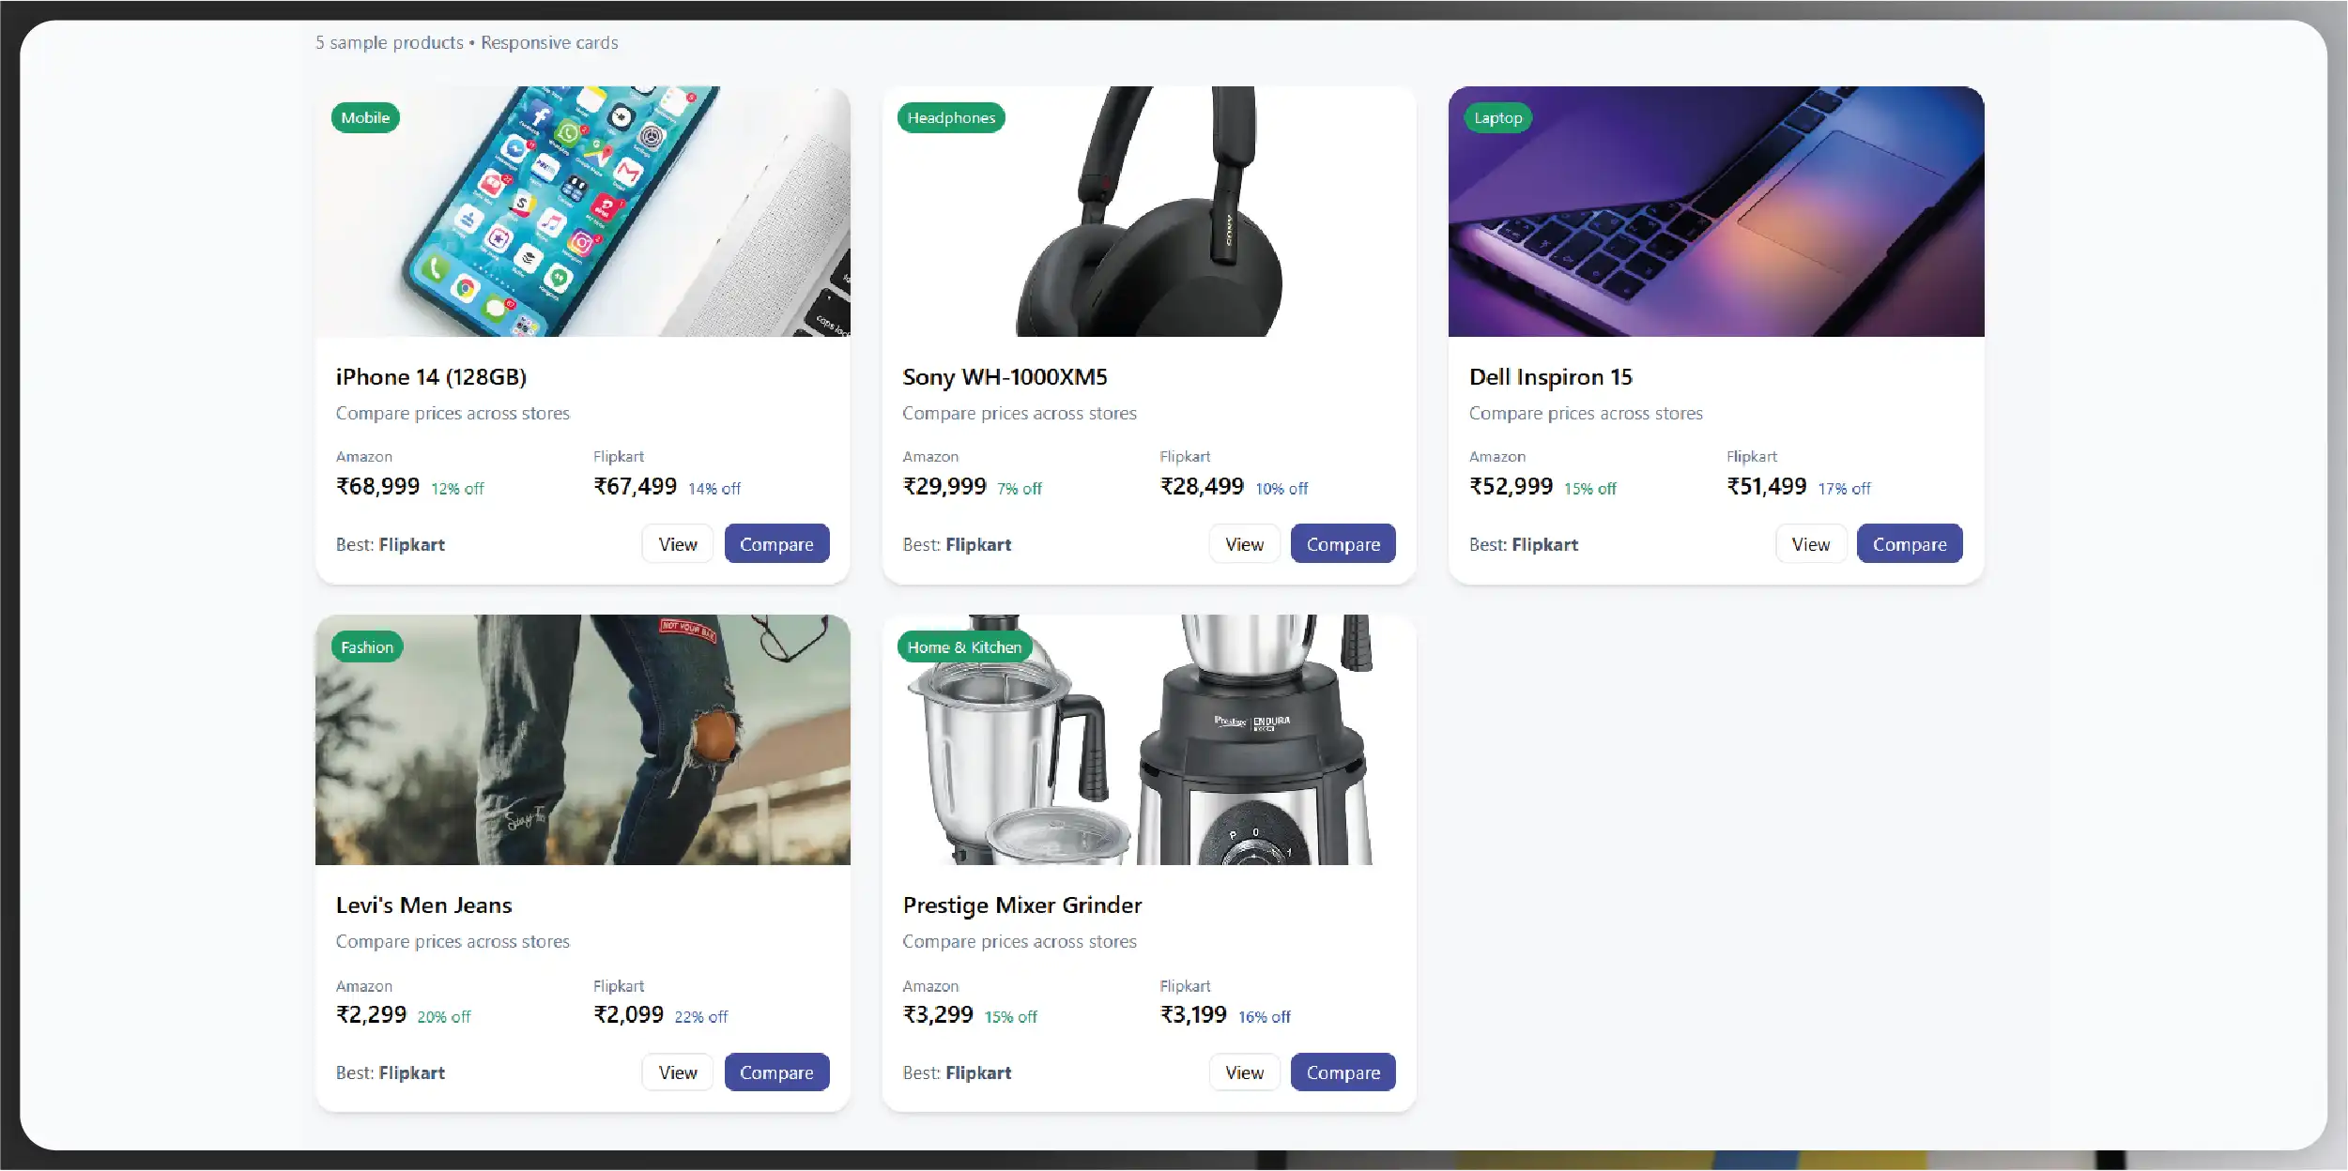The width and height of the screenshot is (2348, 1171).
Task: Select the Headphones category badge
Action: click(951, 117)
